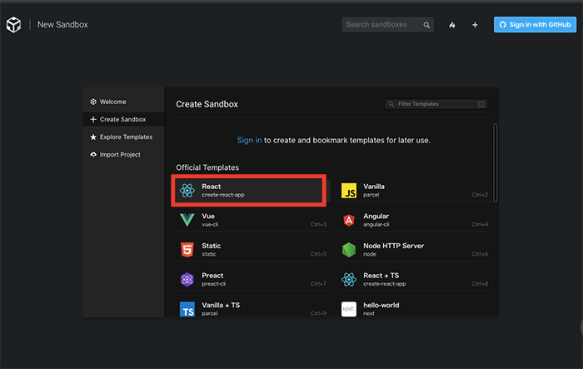Click the plus icon in top bar

coord(475,25)
